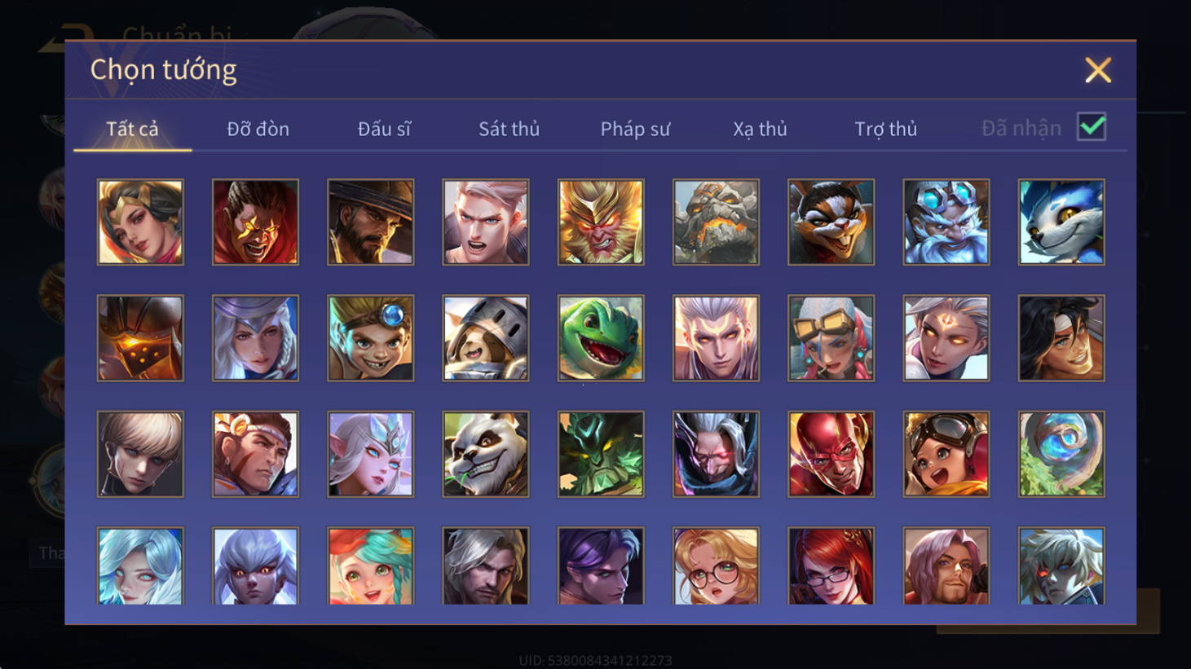Switch to the Đấu sĩ tab
1191x669 pixels.
(384, 129)
